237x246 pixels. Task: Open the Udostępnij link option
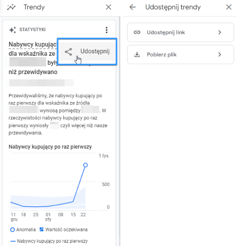point(180,32)
